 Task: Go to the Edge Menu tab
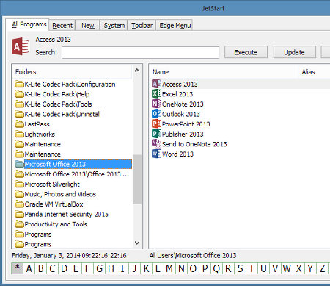[x=175, y=26]
